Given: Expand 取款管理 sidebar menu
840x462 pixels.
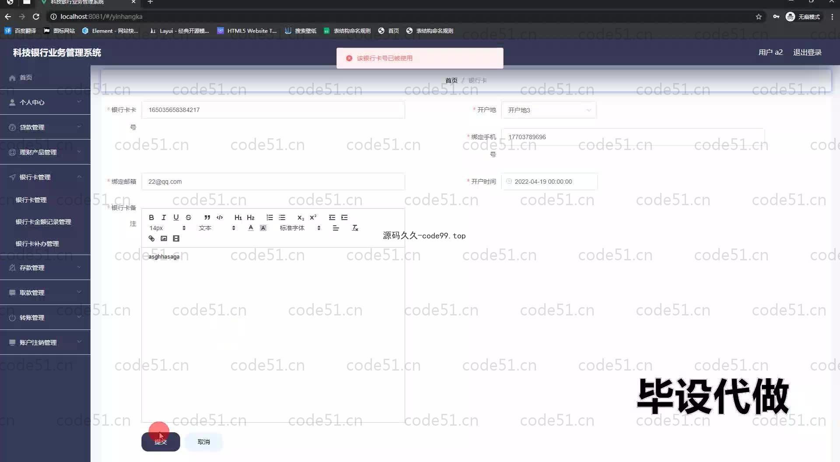Looking at the screenshot, I should (x=45, y=293).
